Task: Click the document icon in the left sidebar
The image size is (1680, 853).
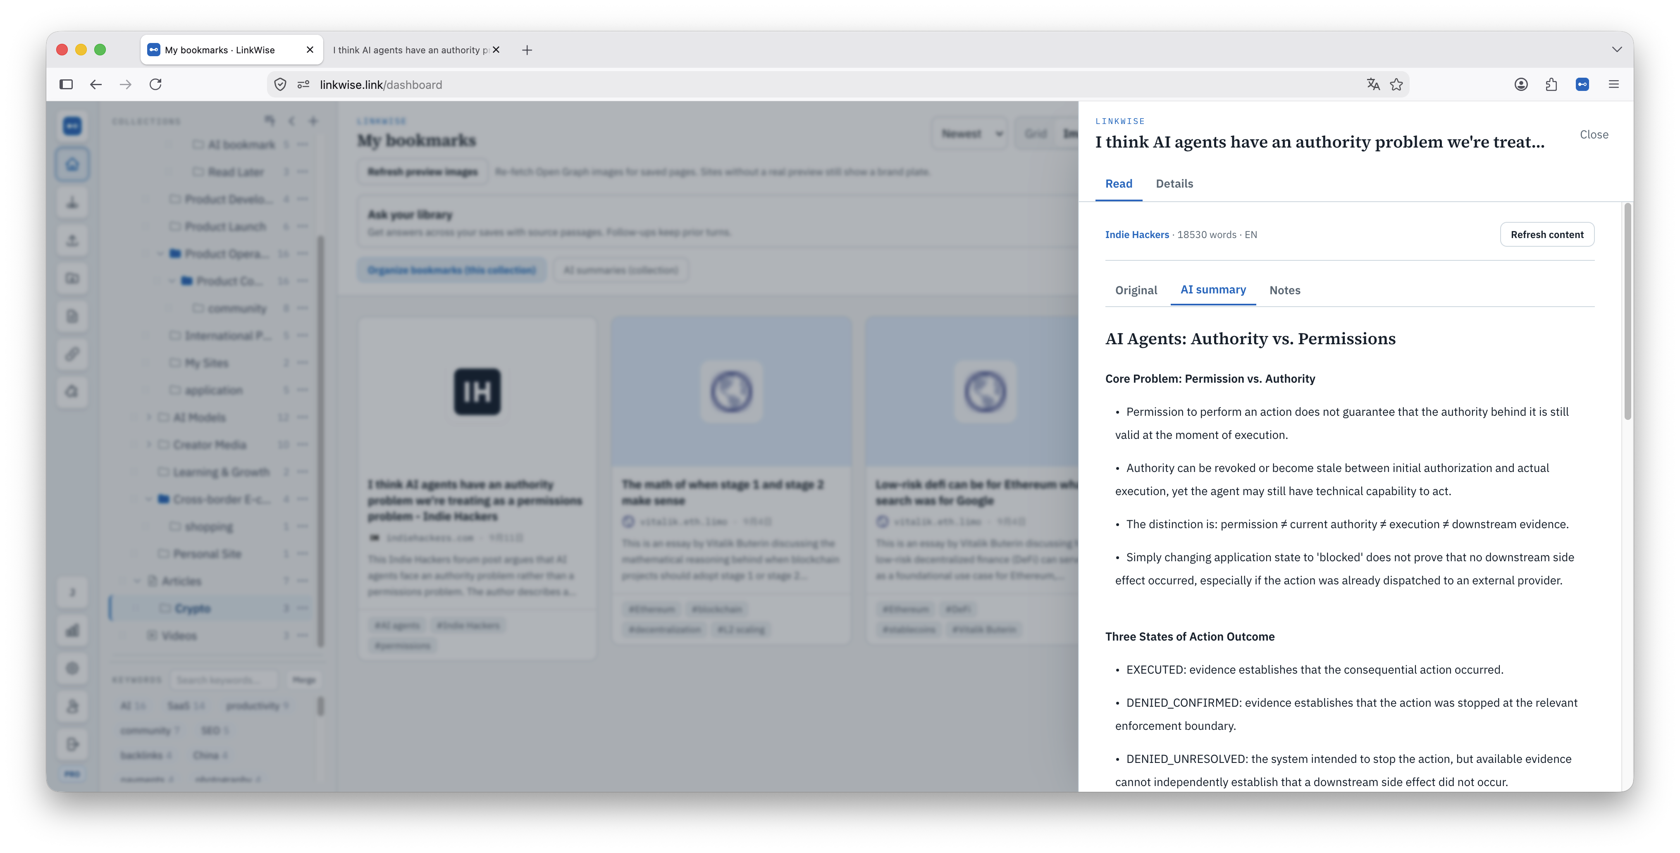Action: click(72, 316)
